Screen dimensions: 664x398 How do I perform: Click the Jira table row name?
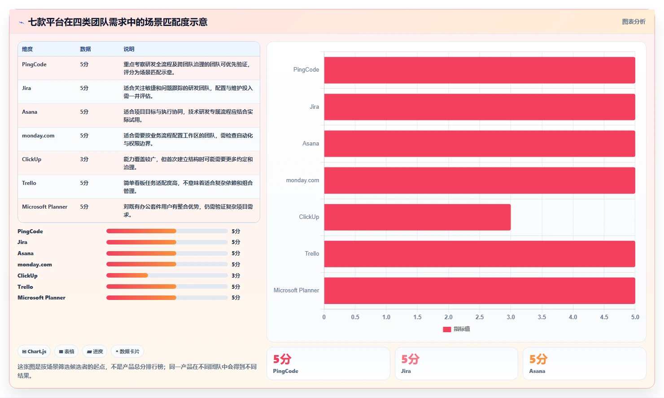(x=26, y=88)
